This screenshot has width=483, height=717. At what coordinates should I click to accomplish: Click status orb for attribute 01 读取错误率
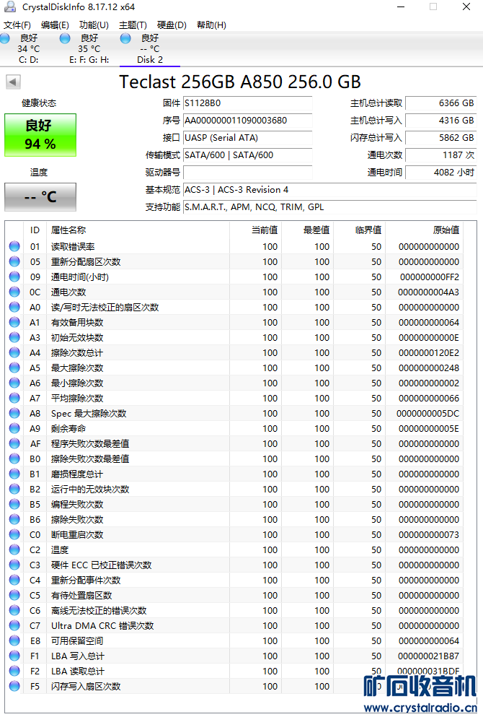14,246
